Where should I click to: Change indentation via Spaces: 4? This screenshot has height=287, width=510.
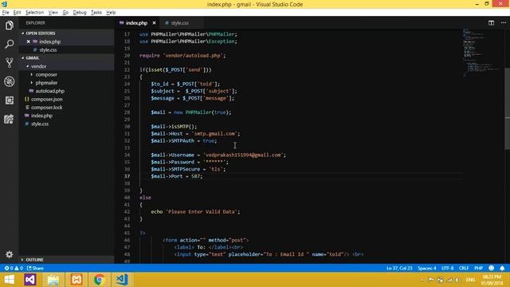pyautogui.click(x=427, y=268)
